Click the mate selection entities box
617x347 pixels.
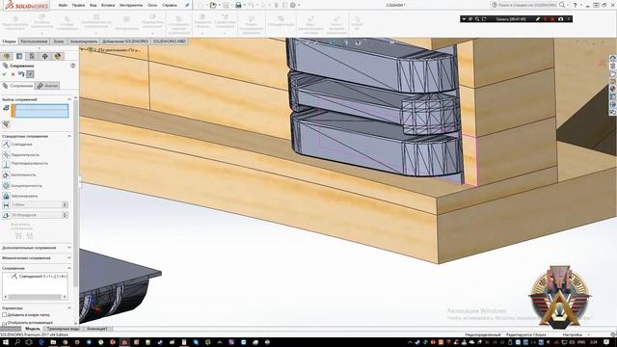coord(40,111)
